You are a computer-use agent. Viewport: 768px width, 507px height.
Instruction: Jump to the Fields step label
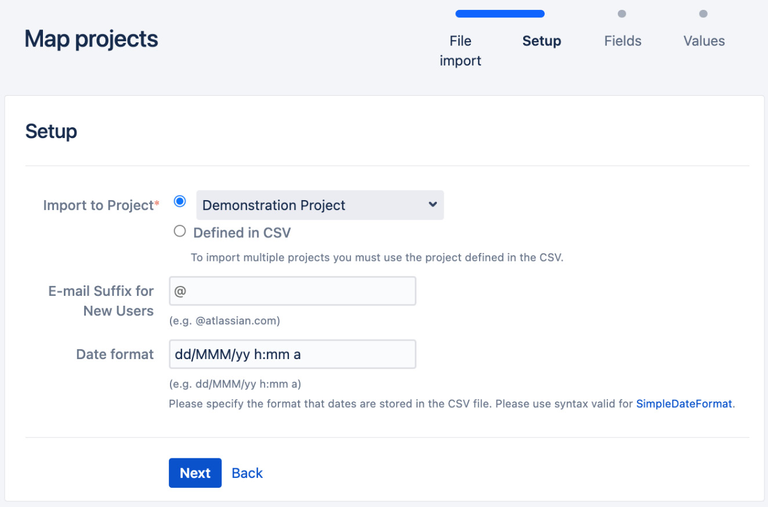622,41
